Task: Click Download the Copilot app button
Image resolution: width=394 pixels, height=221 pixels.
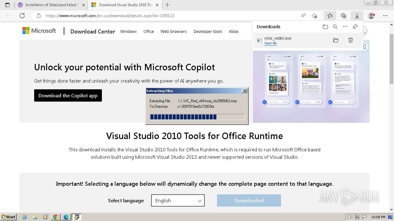Action: coord(68,95)
